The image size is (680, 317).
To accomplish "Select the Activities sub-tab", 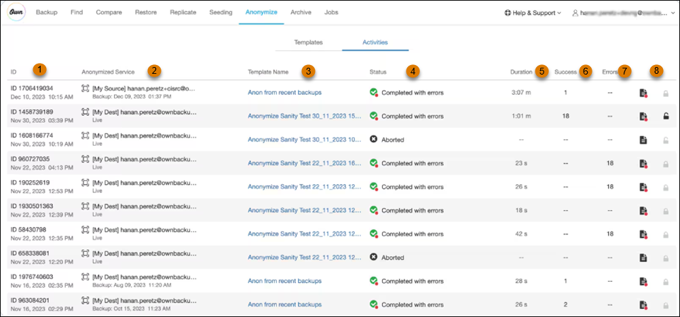I will pyautogui.click(x=375, y=43).
